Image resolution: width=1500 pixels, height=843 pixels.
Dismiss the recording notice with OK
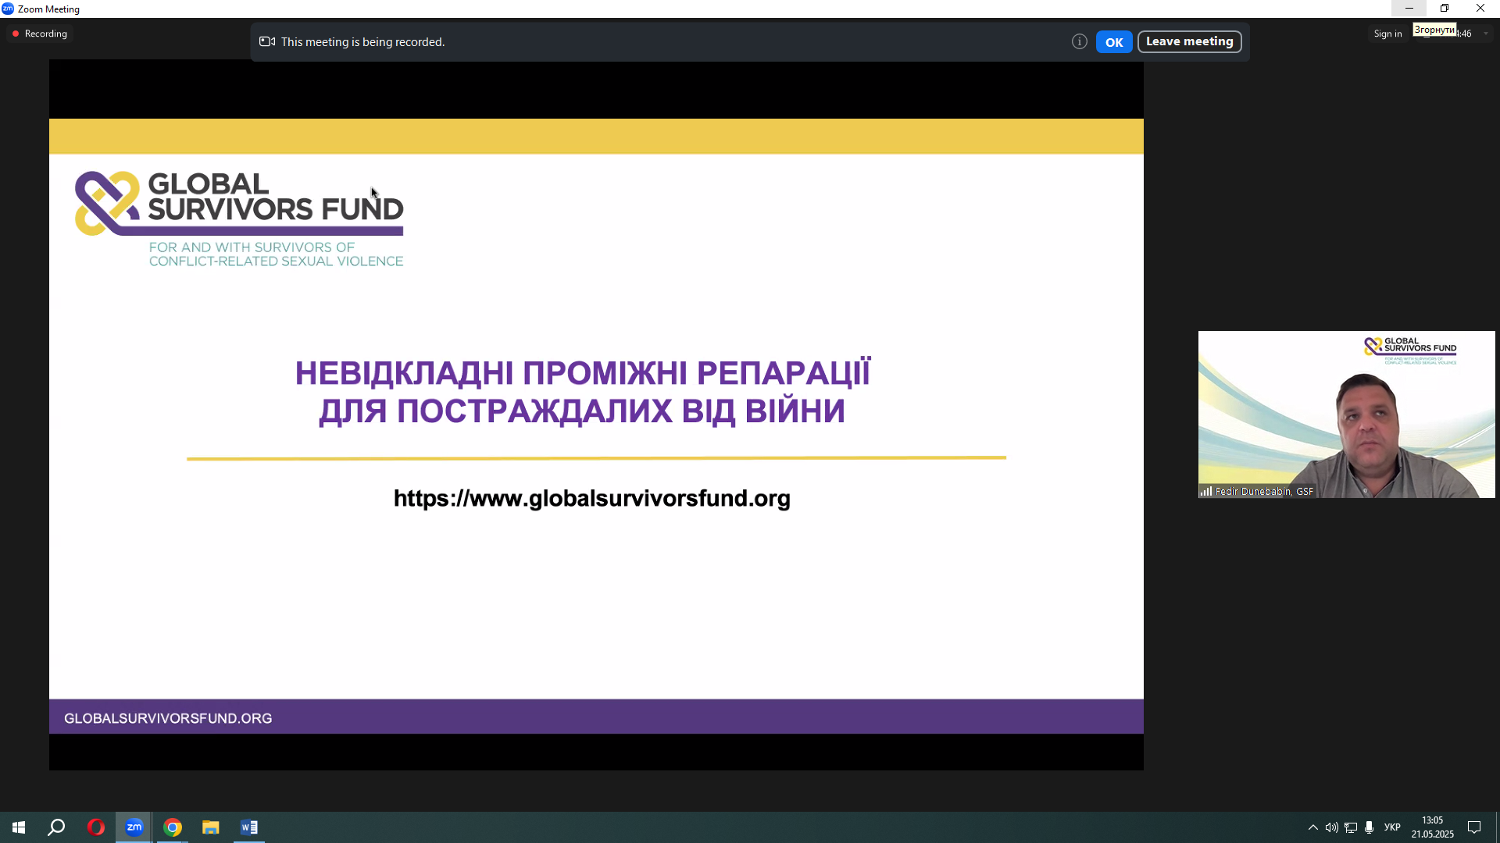(x=1114, y=41)
